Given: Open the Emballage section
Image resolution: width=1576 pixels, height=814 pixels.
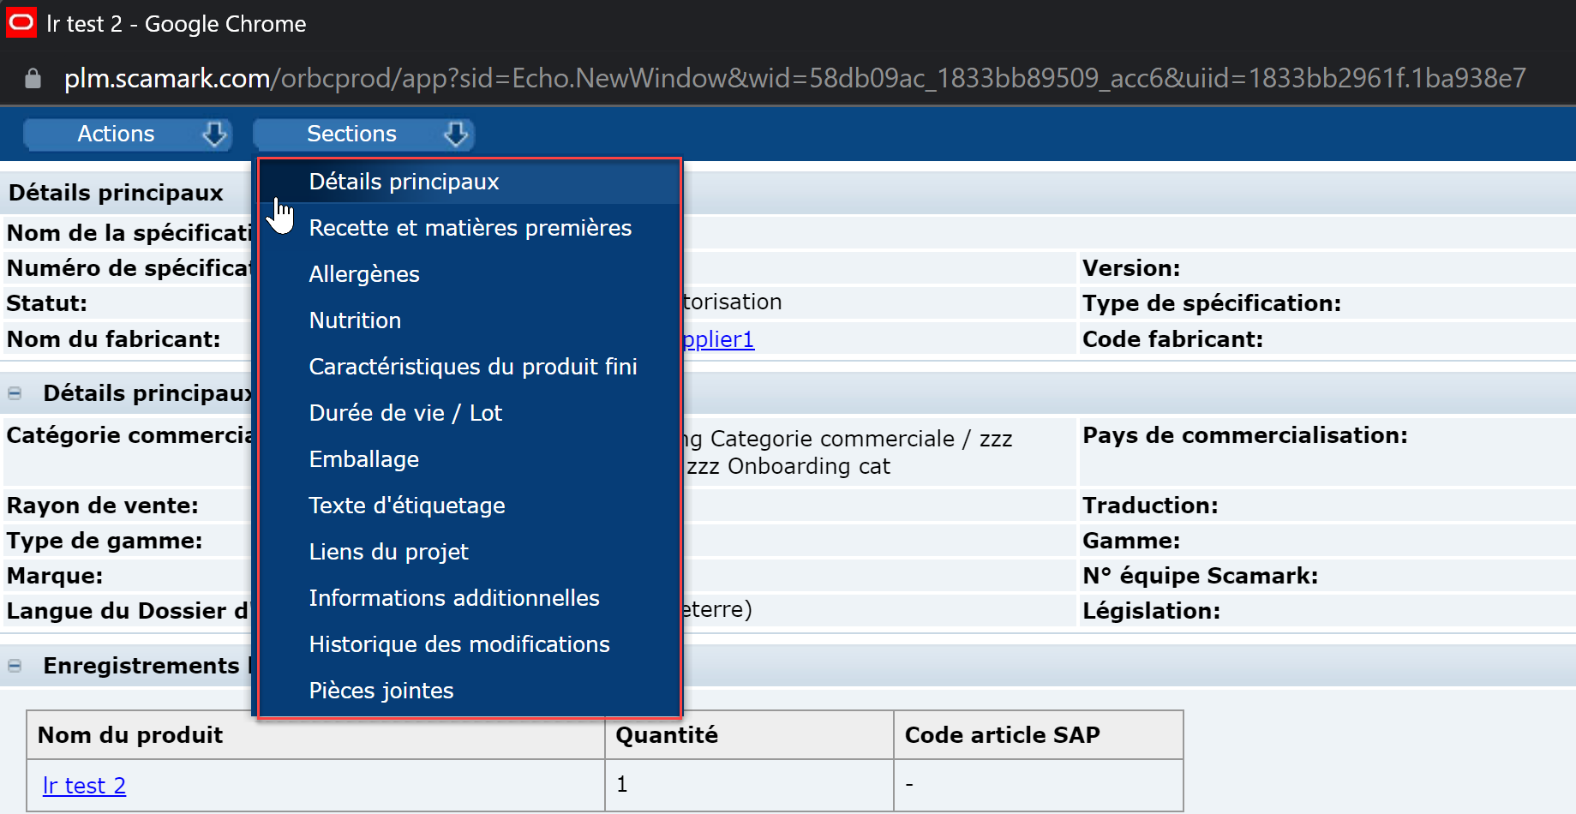Looking at the screenshot, I should tap(469, 459).
